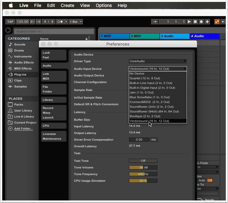Click the re-enable automation arrow icon
This screenshot has width=228, height=203.
click(x=223, y=22)
